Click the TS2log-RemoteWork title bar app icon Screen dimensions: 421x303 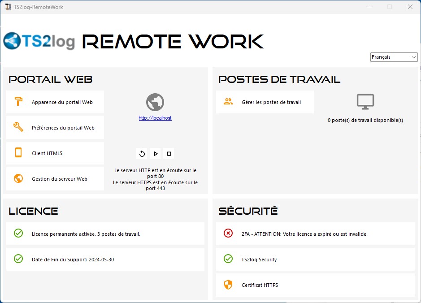8,7
